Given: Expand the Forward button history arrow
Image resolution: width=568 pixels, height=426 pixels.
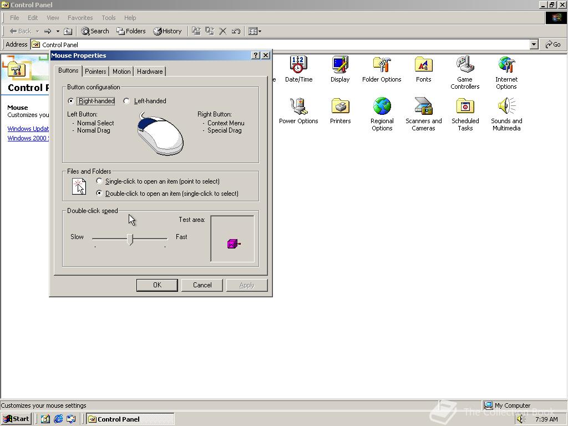Looking at the screenshot, I should pos(58,31).
